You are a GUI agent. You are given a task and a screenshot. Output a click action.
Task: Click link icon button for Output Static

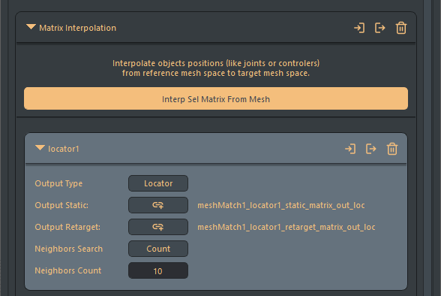click(x=158, y=205)
